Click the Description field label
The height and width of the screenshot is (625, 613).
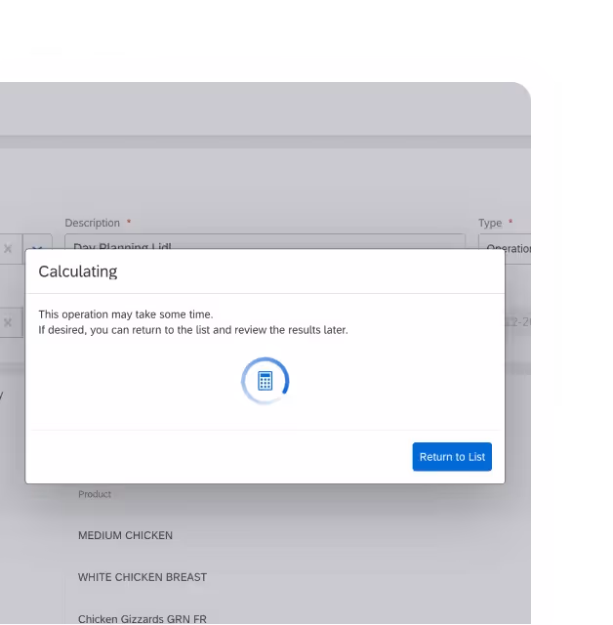(x=93, y=223)
